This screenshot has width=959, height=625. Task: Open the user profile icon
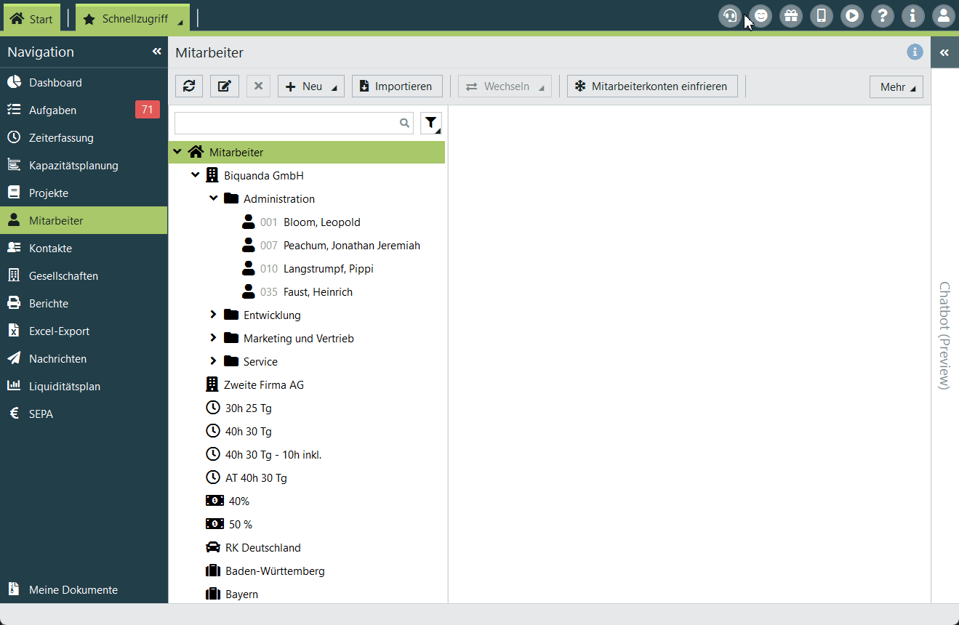click(x=943, y=15)
